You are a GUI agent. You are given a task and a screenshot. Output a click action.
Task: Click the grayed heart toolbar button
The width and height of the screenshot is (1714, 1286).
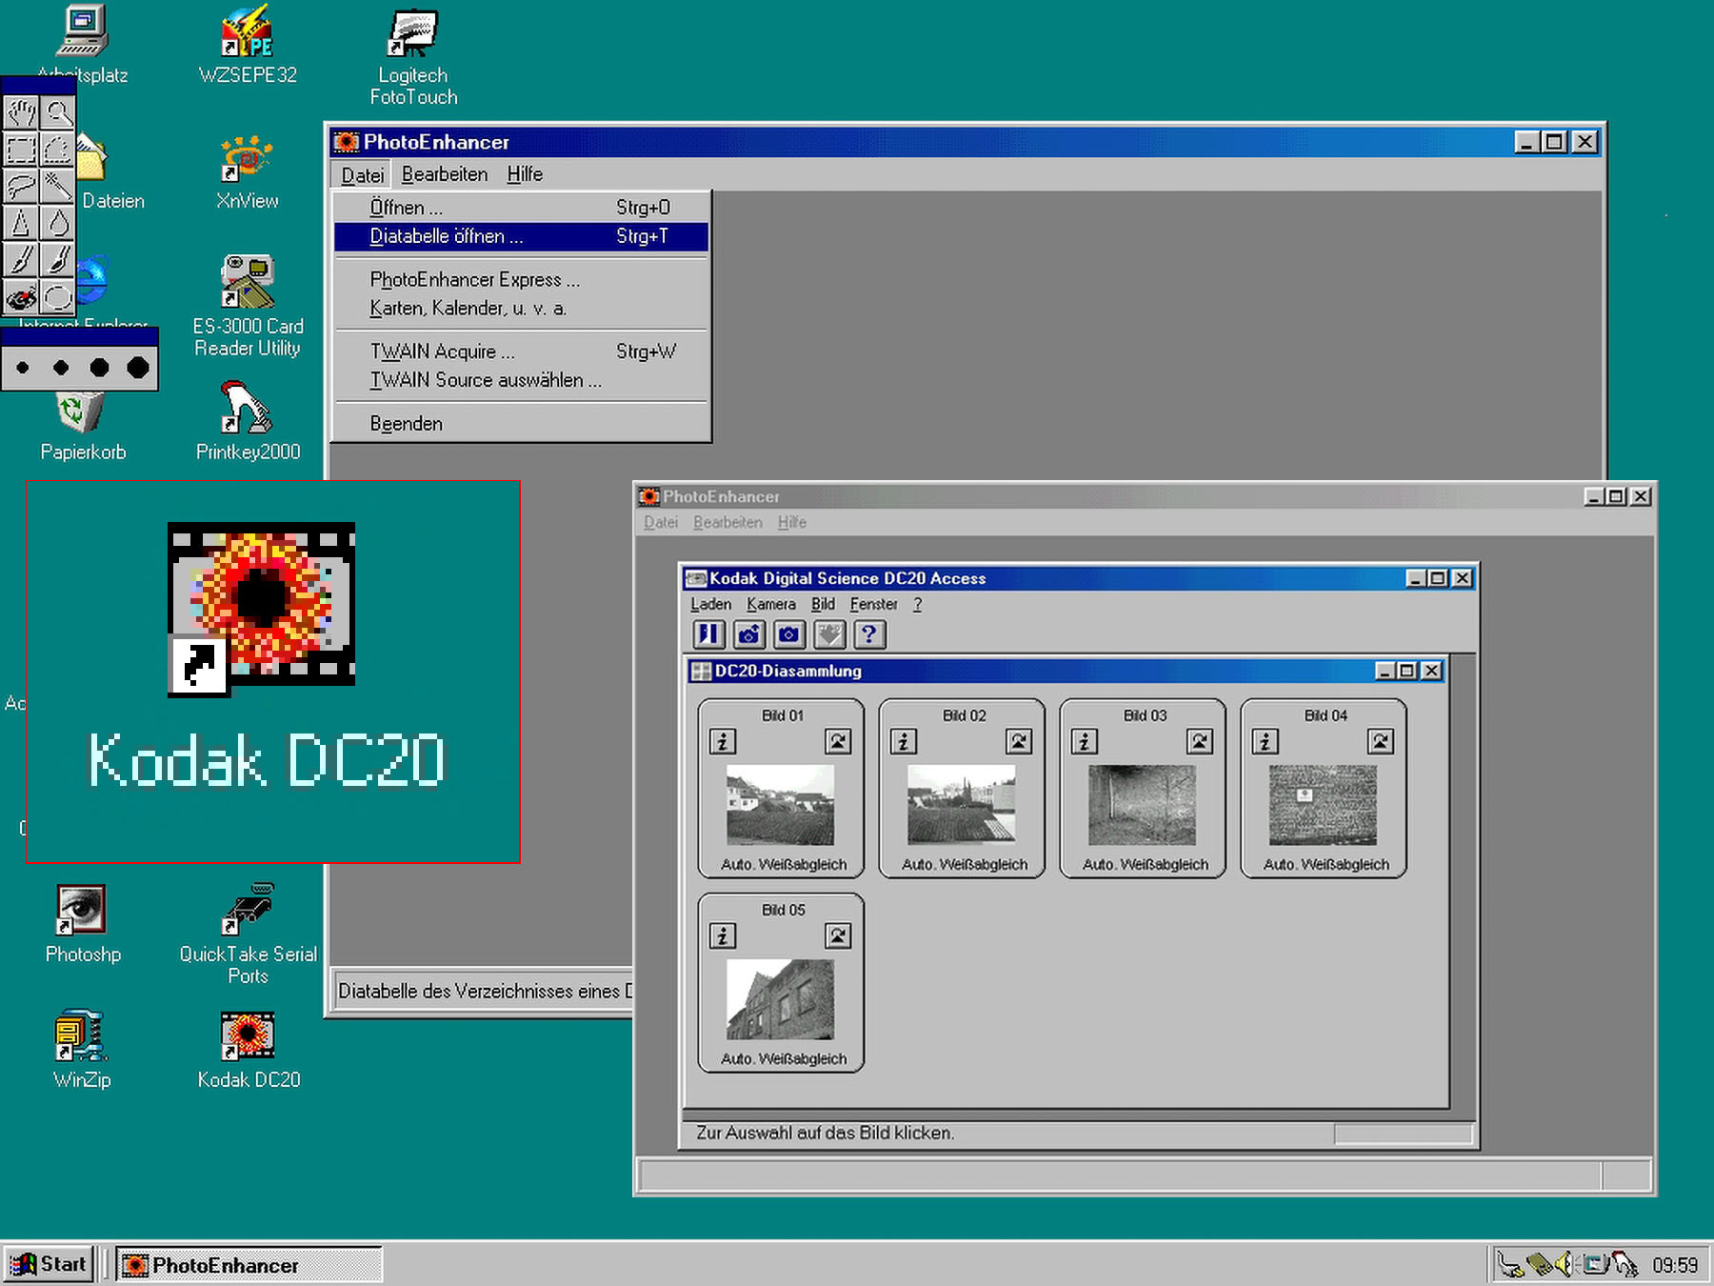[828, 634]
